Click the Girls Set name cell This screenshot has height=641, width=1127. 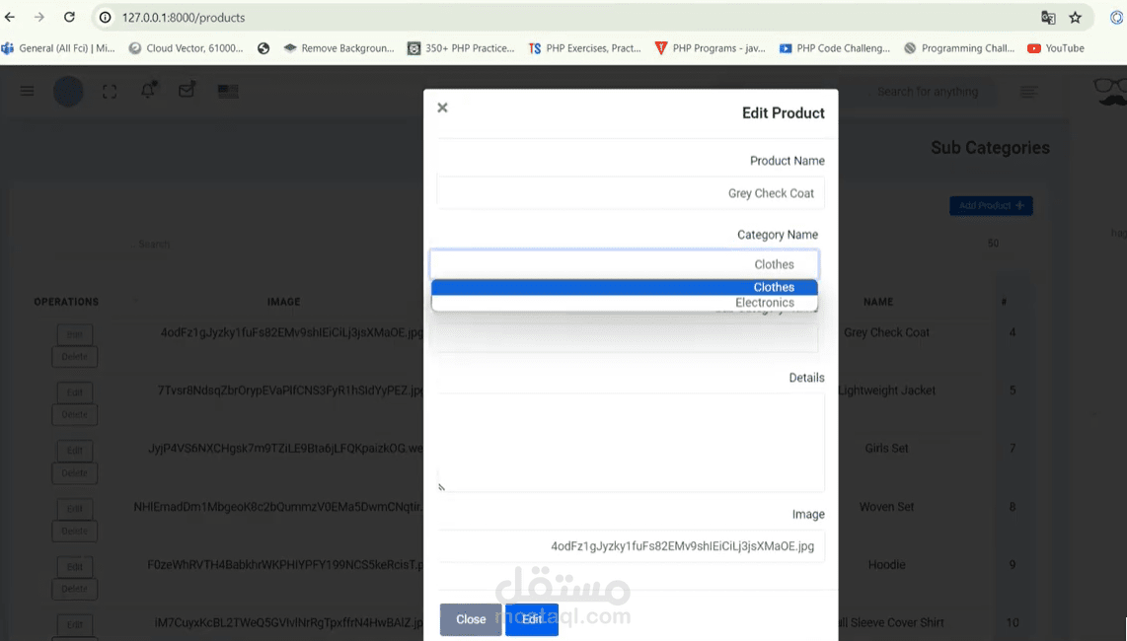pyautogui.click(x=886, y=449)
